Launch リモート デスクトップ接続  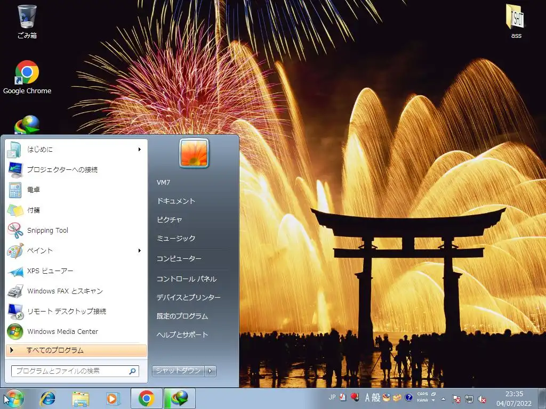coord(76,311)
